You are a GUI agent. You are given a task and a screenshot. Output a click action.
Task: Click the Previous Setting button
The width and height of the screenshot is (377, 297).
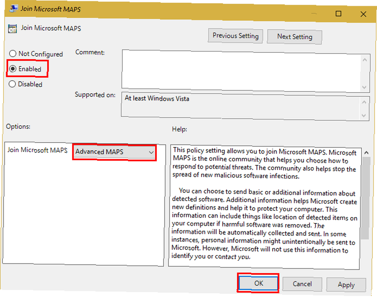pyautogui.click(x=235, y=36)
